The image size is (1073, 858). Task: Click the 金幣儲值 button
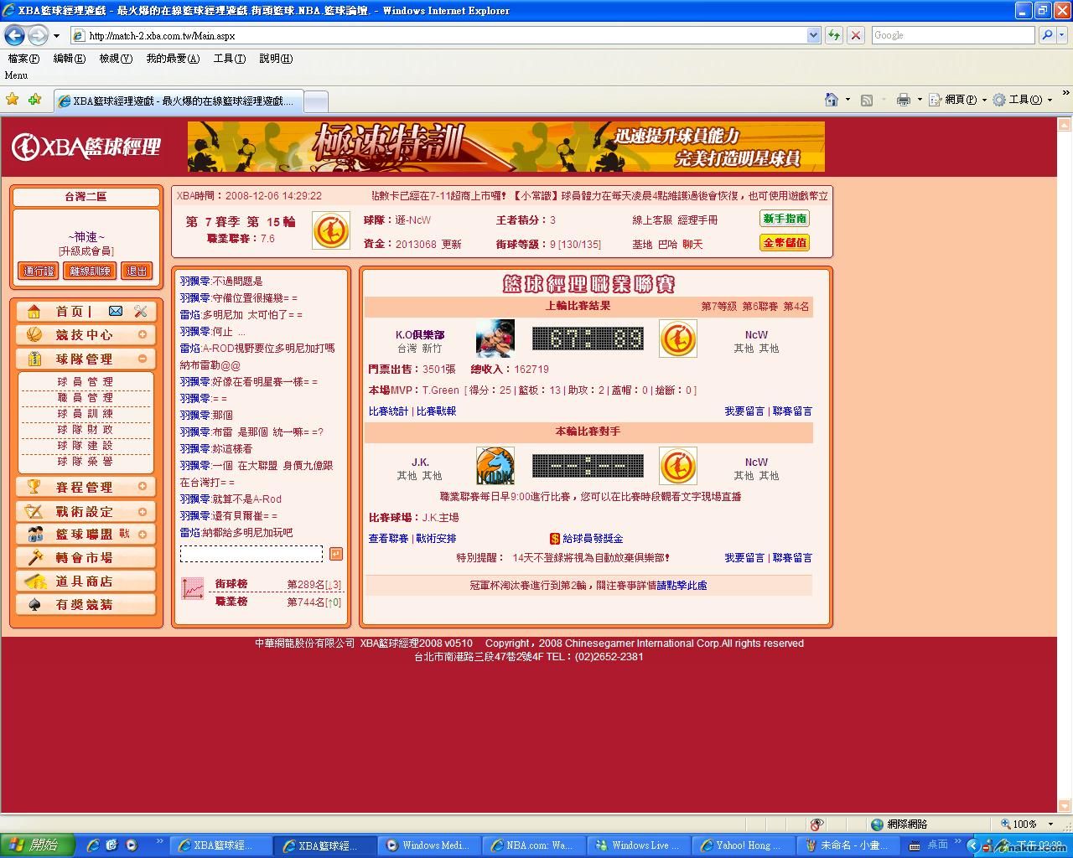pyautogui.click(x=785, y=243)
